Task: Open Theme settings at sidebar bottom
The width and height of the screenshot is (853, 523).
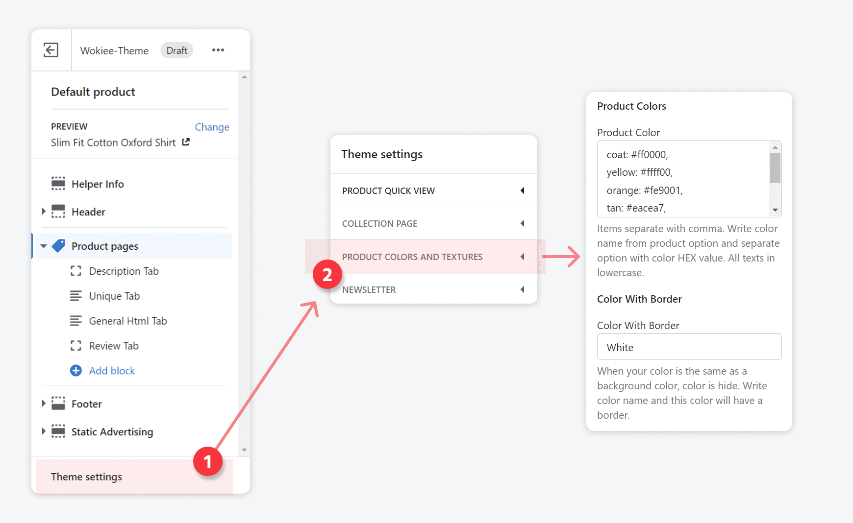Action: 86,476
